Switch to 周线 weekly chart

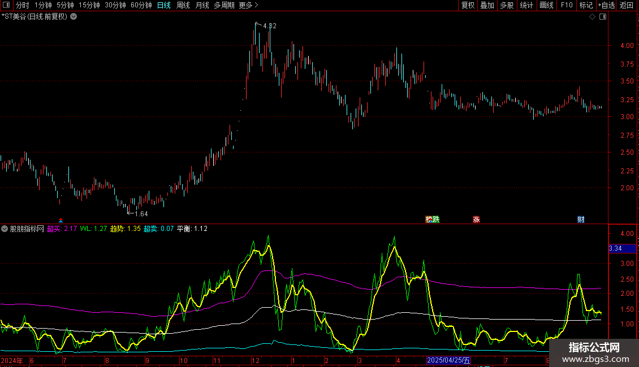(x=183, y=5)
